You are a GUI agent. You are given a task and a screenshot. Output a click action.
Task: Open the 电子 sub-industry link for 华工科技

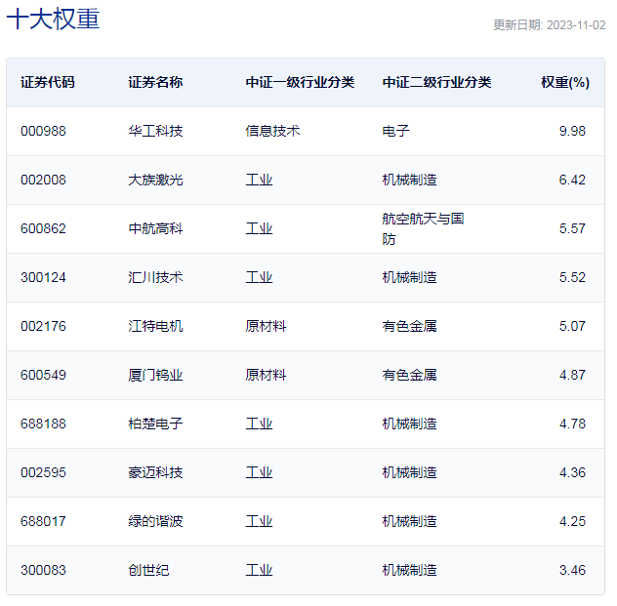click(395, 131)
